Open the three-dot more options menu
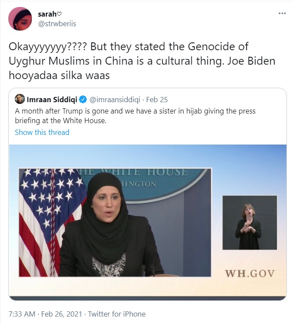The height and width of the screenshot is (324, 293). point(282,14)
